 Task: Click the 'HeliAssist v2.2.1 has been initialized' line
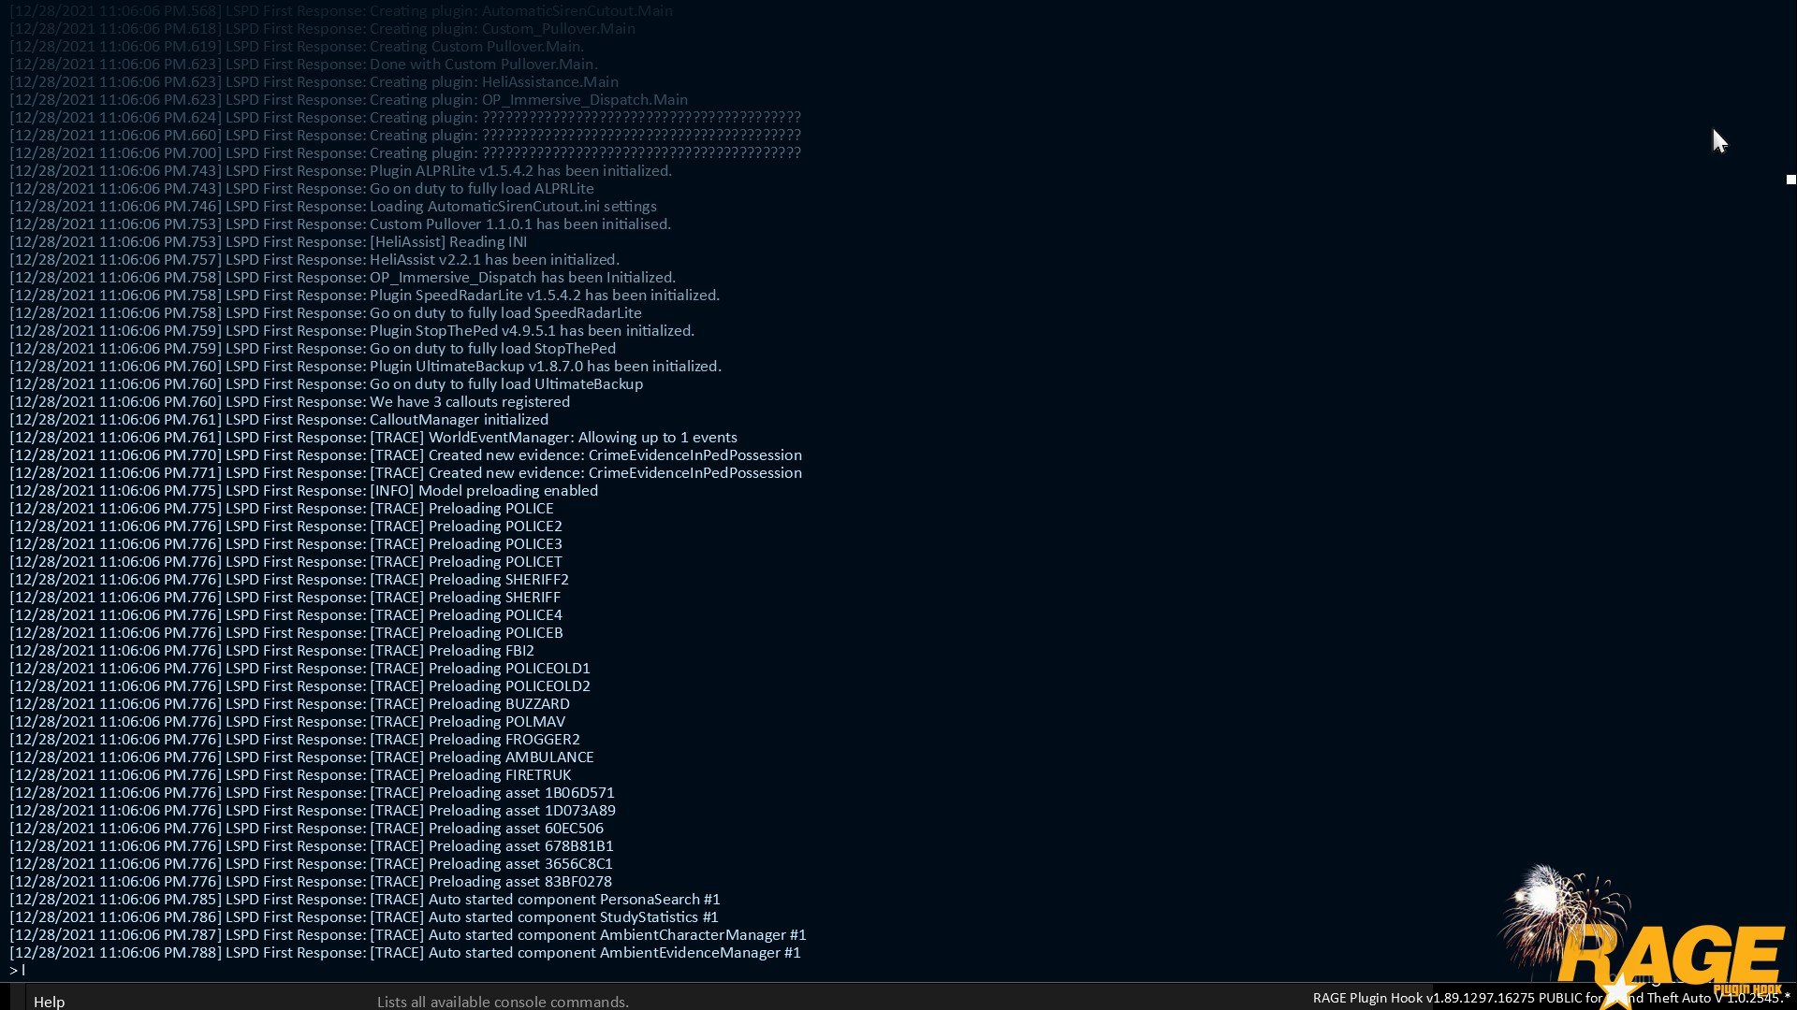tap(494, 260)
